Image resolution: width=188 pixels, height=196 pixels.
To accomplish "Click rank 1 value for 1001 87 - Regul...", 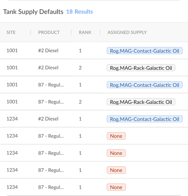I will point(80,85).
